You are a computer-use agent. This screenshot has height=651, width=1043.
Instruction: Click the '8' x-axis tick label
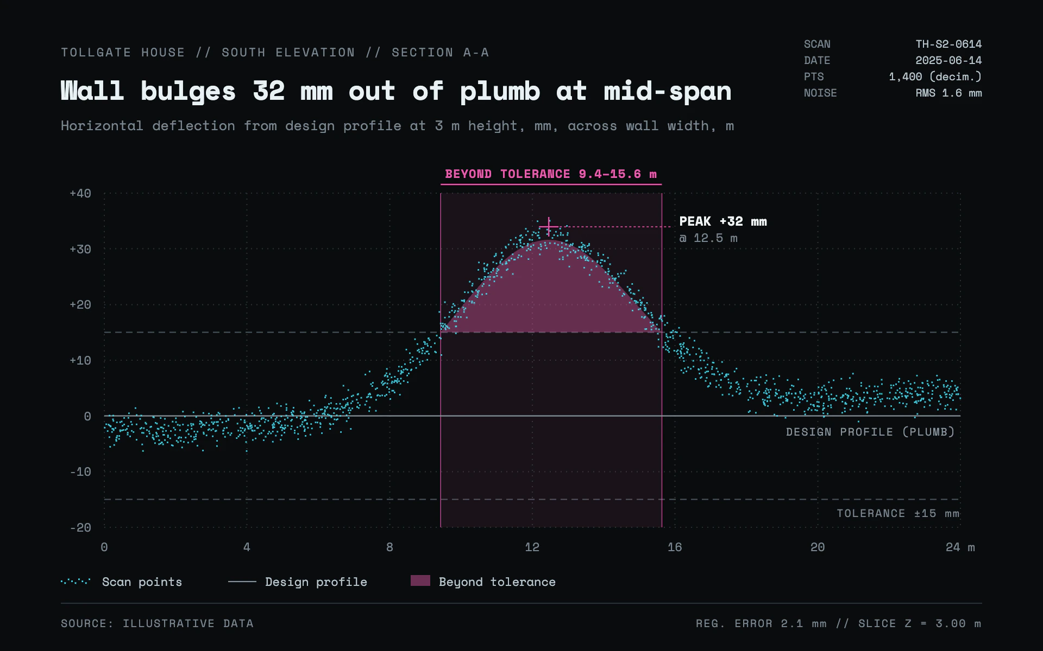coord(389,547)
